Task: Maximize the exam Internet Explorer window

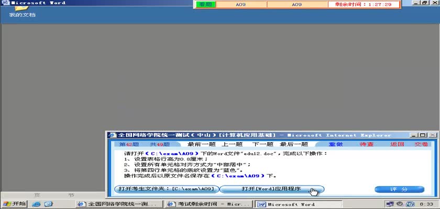Action: click(x=423, y=135)
